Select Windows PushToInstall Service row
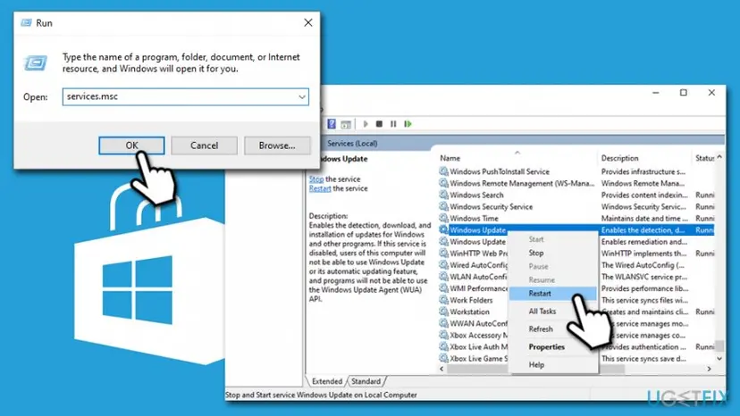 click(x=576, y=171)
